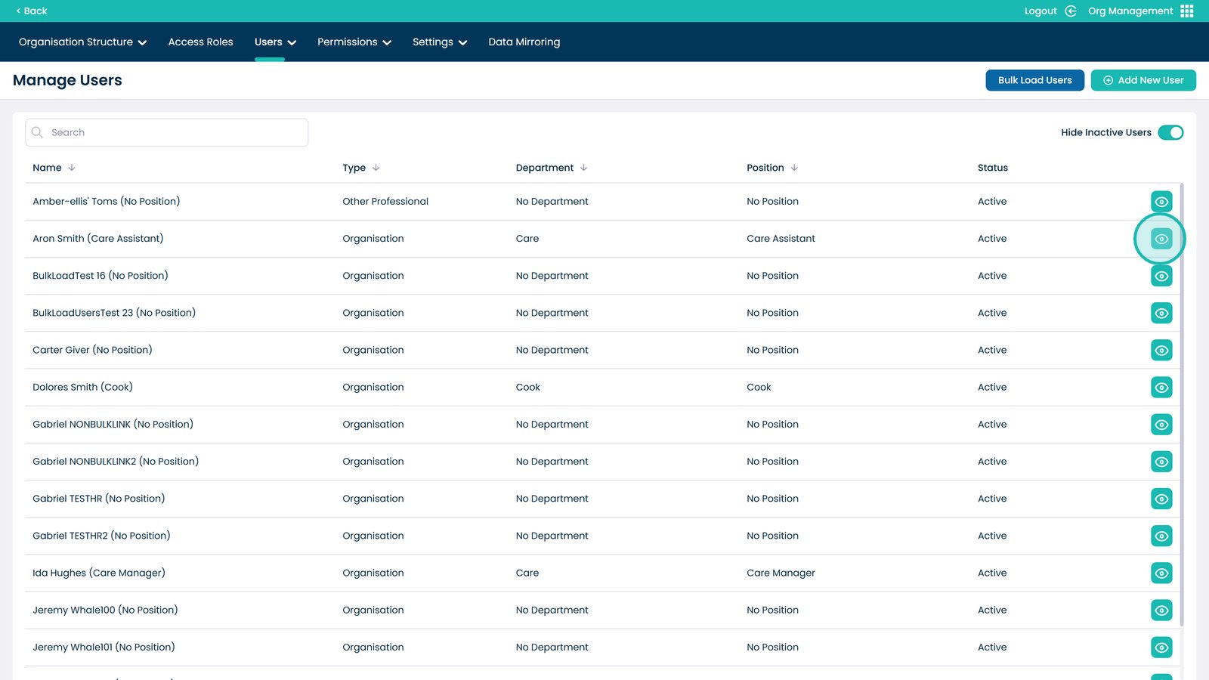
Task: Click view icon for Dolores Smith (Cook)
Action: pyautogui.click(x=1161, y=388)
